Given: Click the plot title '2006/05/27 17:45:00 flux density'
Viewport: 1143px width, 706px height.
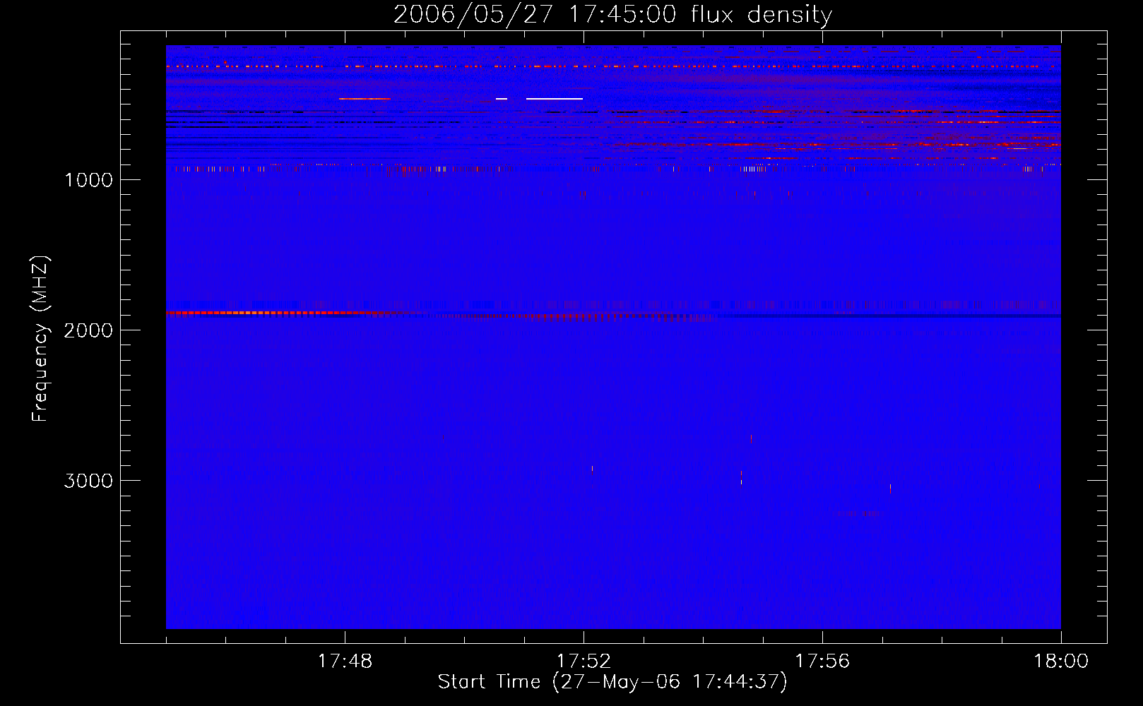Looking at the screenshot, I should 612,14.
